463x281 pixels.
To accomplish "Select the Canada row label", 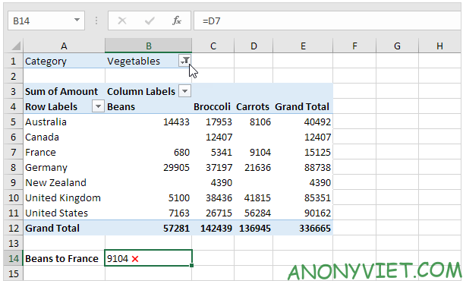I will click(64, 137).
